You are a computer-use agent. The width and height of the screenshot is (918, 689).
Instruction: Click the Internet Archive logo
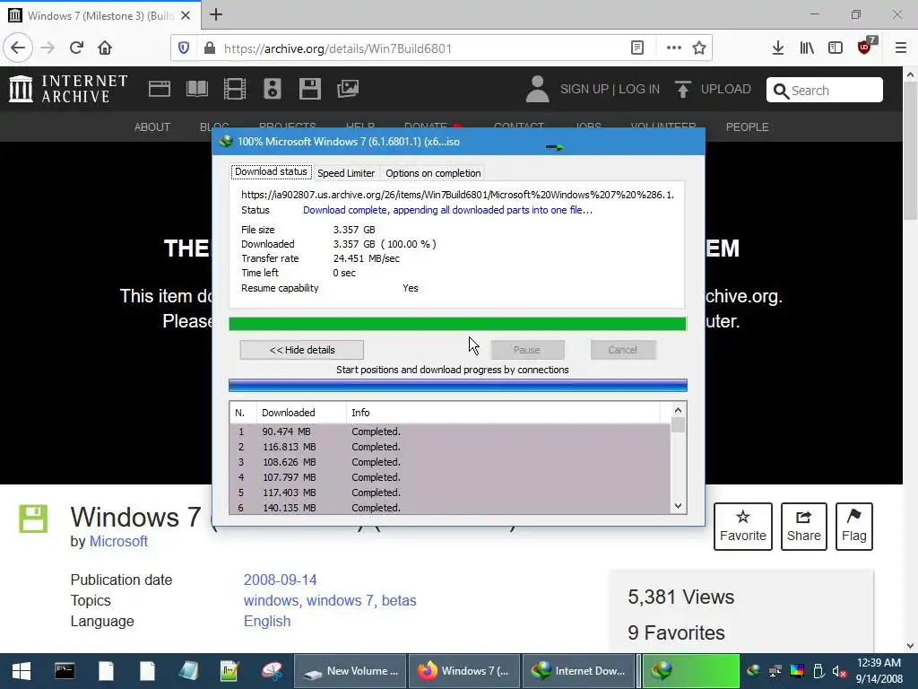(68, 89)
